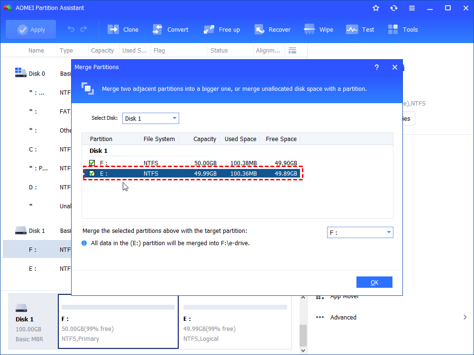This screenshot has height=355, width=474.
Task: Click the Used S... column header
Action: [x=134, y=51]
